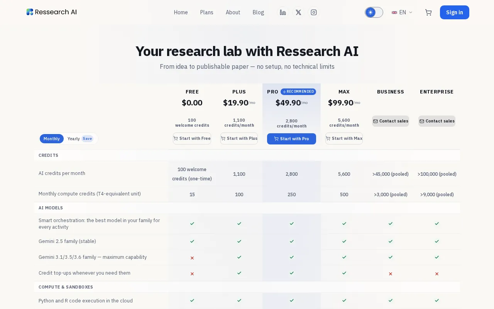Click Contact sales under Enterprise
This screenshot has width=494, height=309.
437,121
